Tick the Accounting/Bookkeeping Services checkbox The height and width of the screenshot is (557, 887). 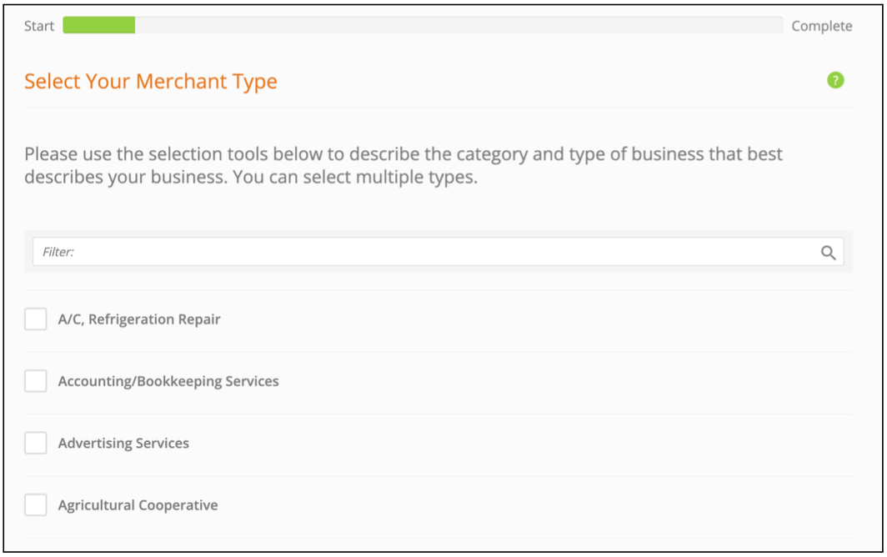click(x=36, y=381)
